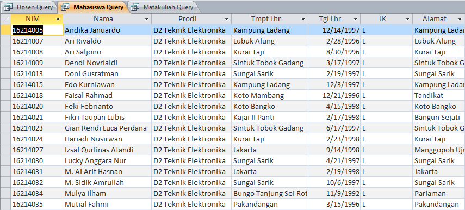Click the Mahasiswa Query tab icon
Image resolution: width=465 pixels, height=210 pixels.
pyautogui.click(x=65, y=7)
